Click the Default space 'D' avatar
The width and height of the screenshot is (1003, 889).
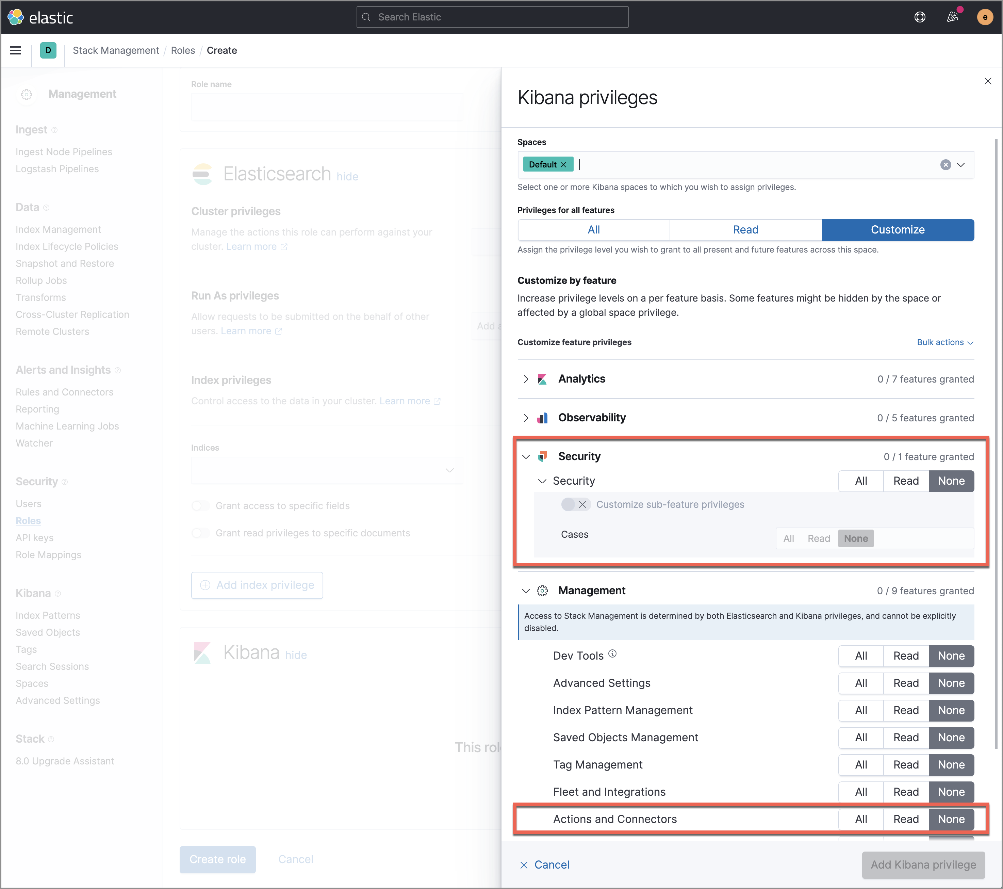coord(48,50)
